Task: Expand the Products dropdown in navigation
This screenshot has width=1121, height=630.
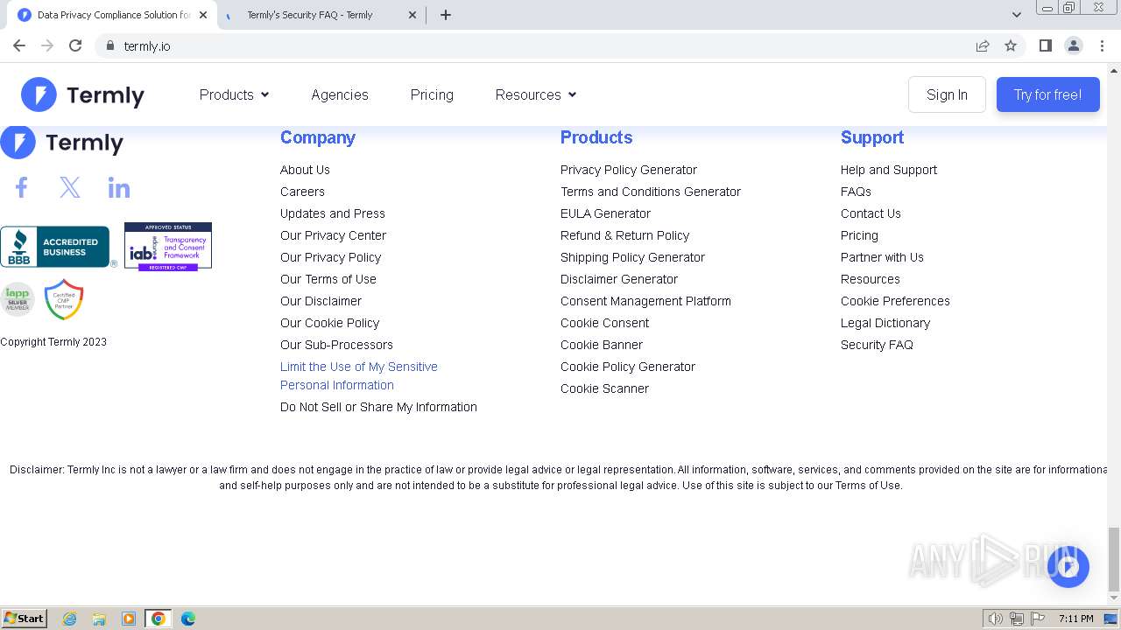Action: tap(234, 94)
